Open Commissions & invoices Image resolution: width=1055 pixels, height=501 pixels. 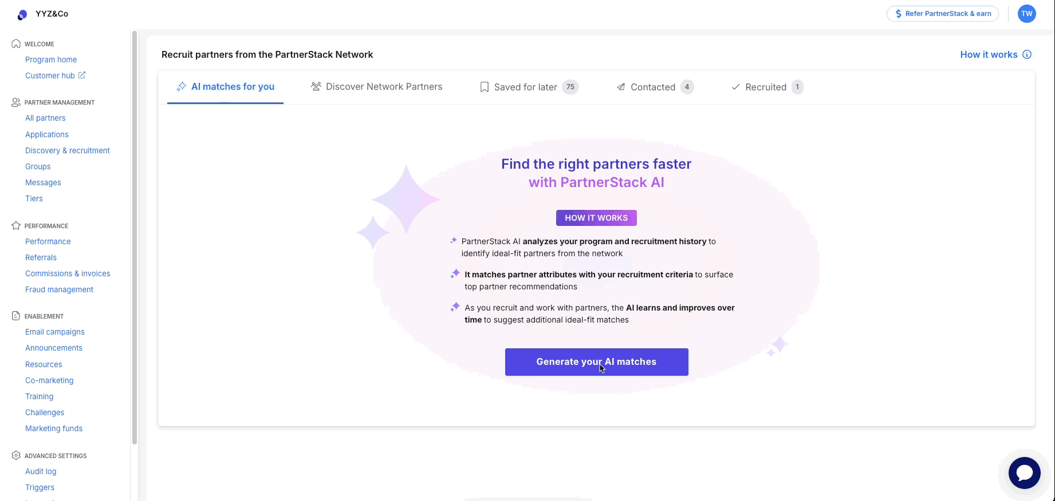point(68,273)
